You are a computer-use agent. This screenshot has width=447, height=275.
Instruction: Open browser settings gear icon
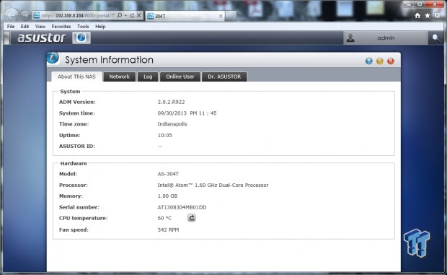438,16
